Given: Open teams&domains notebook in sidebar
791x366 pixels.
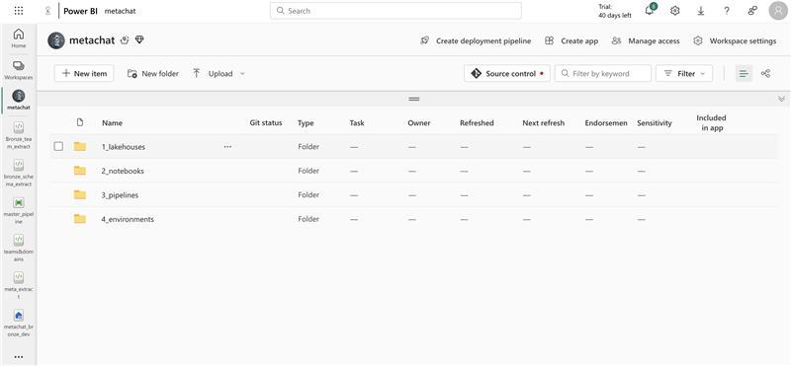Looking at the screenshot, I should [x=19, y=248].
